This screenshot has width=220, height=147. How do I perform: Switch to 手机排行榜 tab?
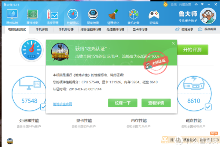[66, 29]
